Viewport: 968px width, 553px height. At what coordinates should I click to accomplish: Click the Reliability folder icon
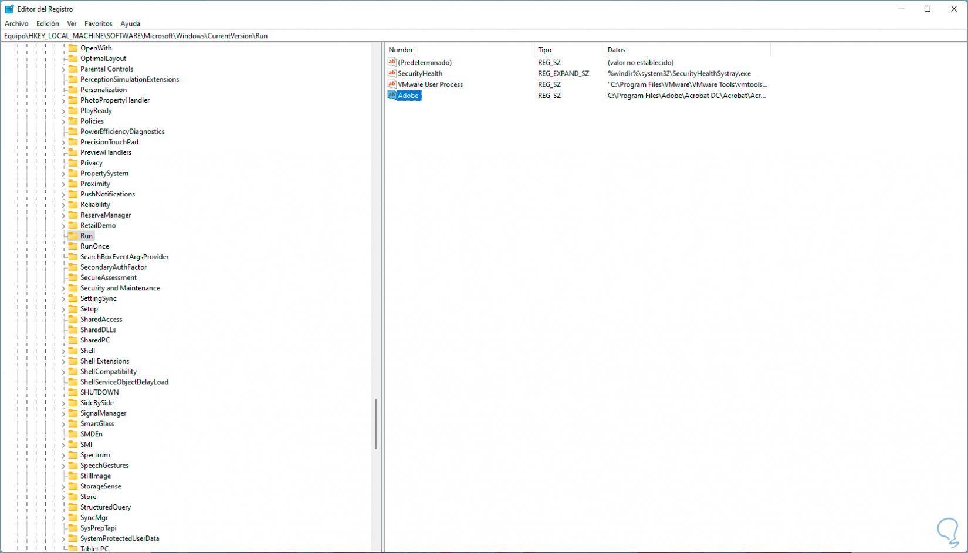tap(73, 205)
